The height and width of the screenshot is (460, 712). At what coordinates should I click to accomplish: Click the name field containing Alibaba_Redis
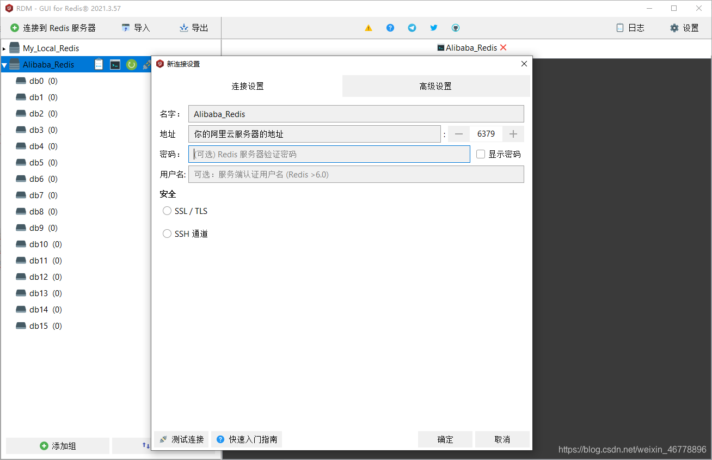[356, 114]
